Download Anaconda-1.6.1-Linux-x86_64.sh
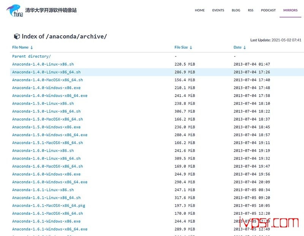Image resolution: width=304 pixels, height=236 pixels. point(46,198)
